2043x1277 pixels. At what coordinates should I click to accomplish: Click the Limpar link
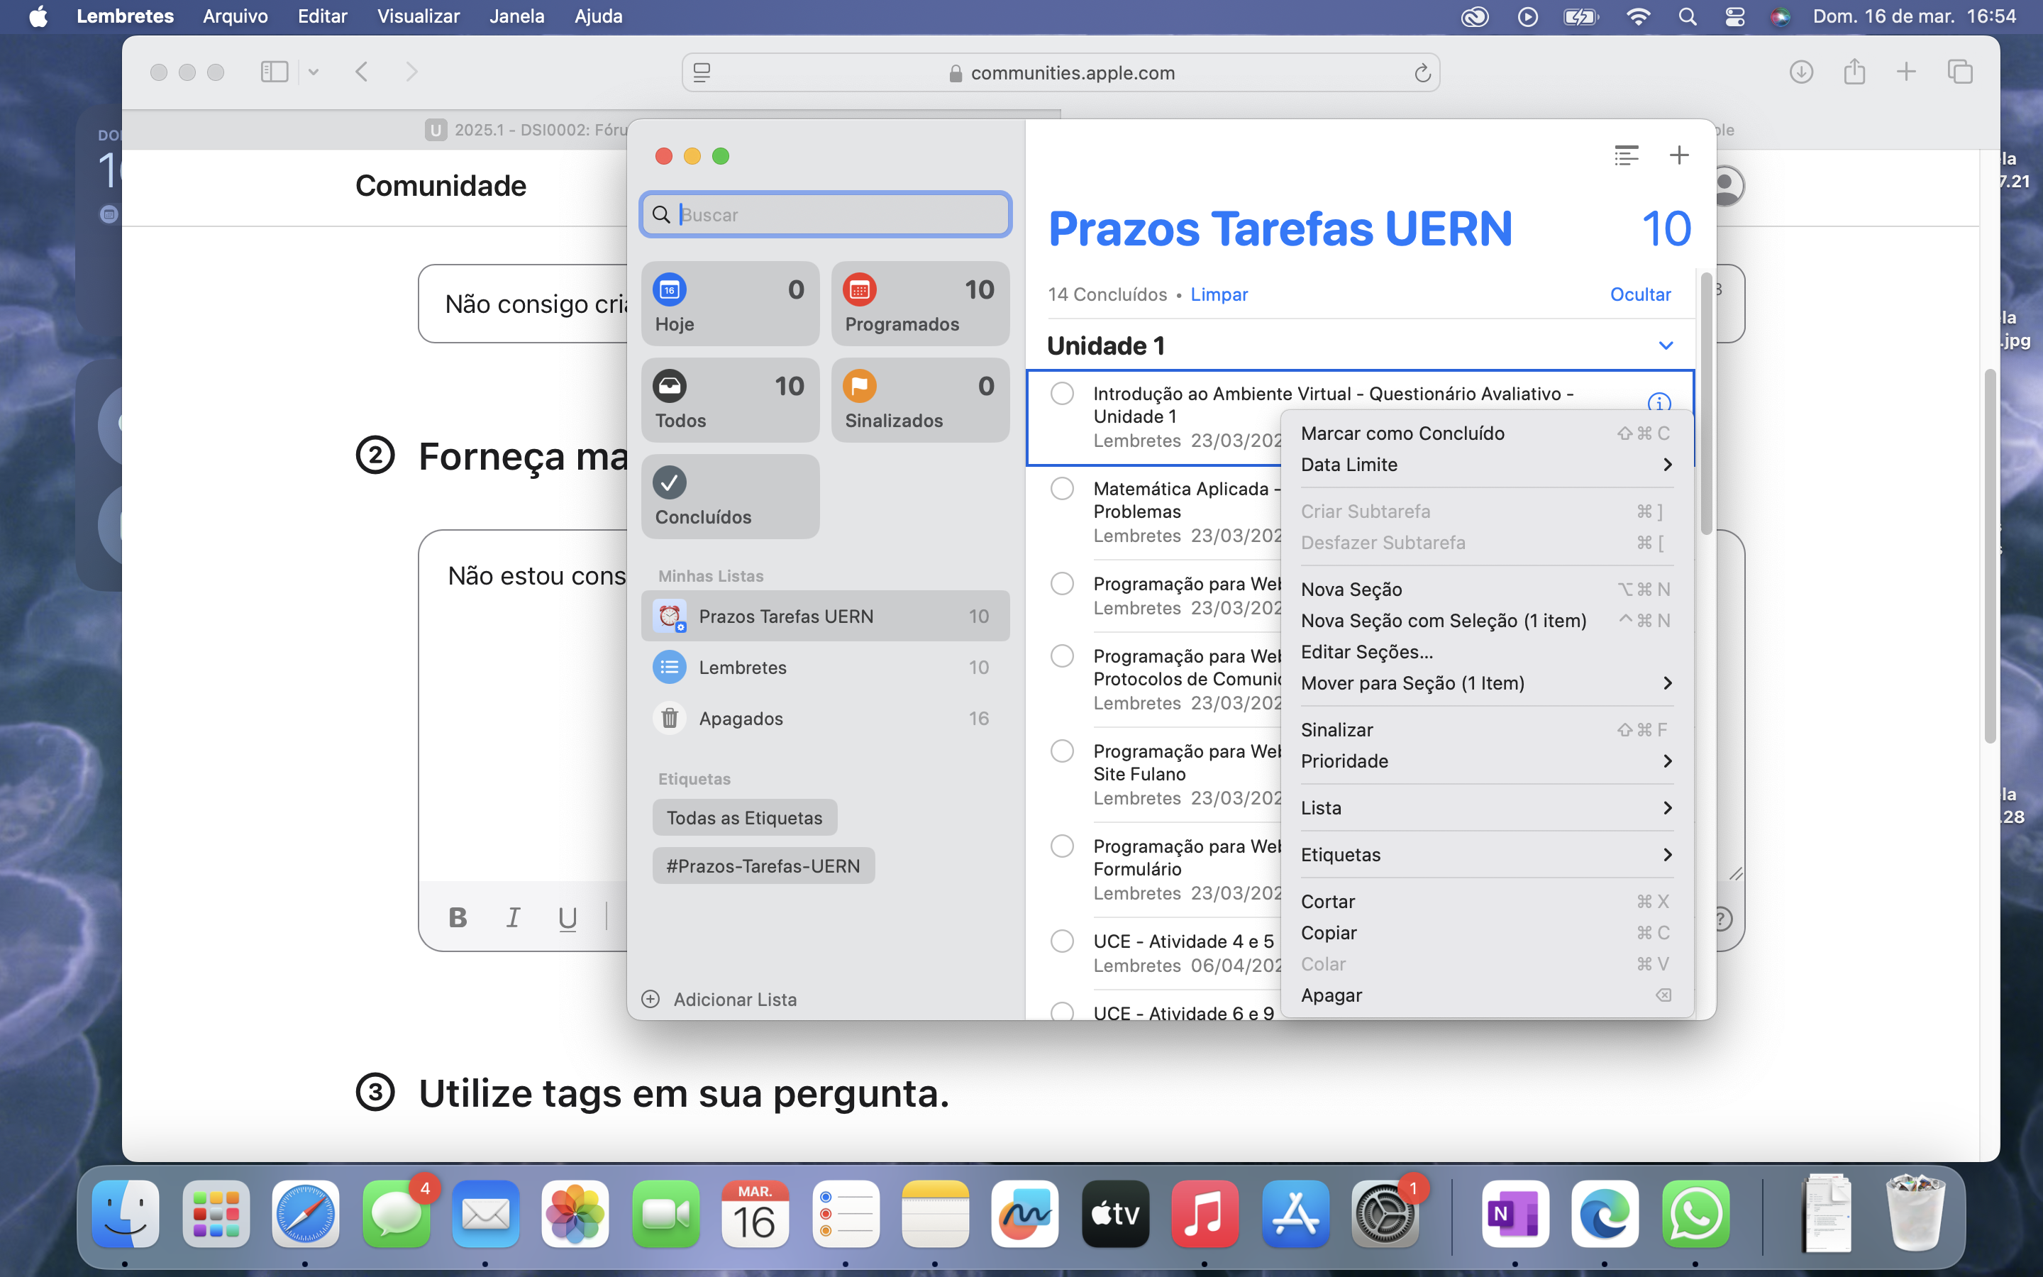click(x=1218, y=294)
